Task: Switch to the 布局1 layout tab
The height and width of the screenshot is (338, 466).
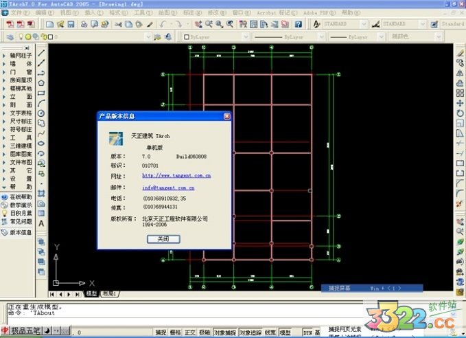Action: (x=109, y=294)
